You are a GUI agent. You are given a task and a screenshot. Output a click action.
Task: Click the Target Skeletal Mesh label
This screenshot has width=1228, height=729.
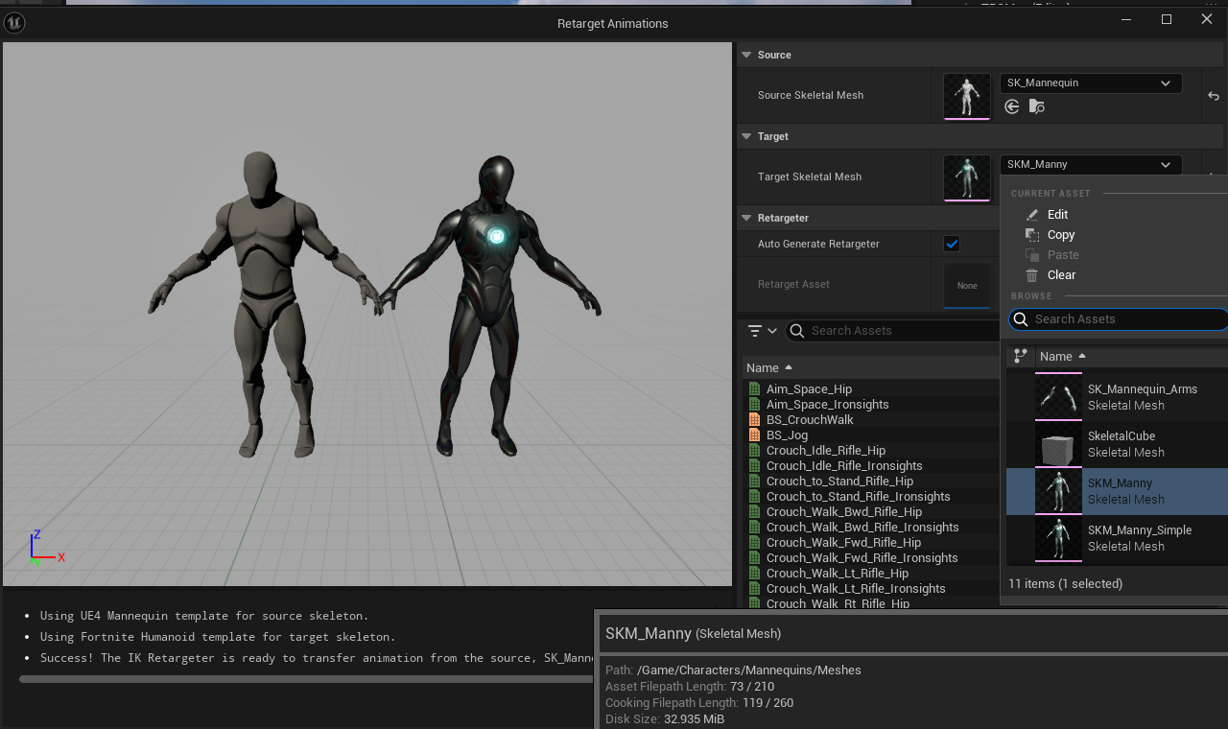[x=810, y=177]
